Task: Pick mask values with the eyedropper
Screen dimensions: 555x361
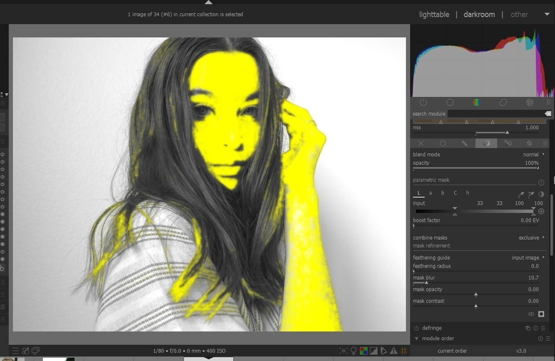Action: click(521, 194)
